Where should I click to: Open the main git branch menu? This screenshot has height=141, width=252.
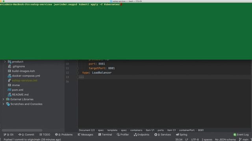pyautogui.click(x=244, y=139)
